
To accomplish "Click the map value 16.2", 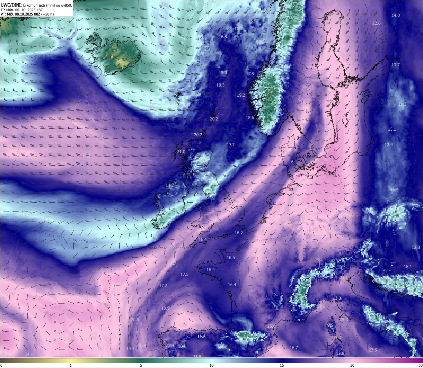I will click(239, 233).
